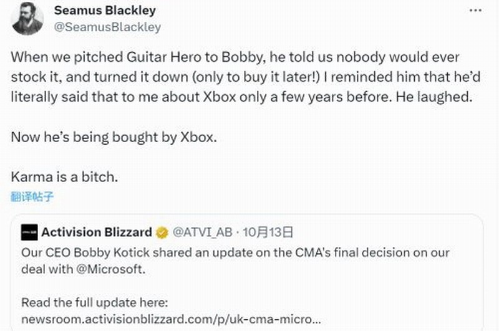This screenshot has height=331, width=499.
Task: Click the "Now he's being bought by Xbox." line
Action: 114,137
